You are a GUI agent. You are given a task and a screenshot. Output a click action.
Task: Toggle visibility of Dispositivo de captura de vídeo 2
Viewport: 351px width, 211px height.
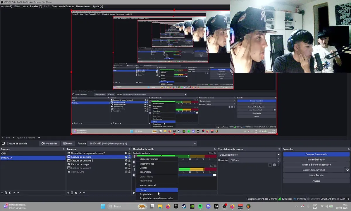click(x=126, y=153)
